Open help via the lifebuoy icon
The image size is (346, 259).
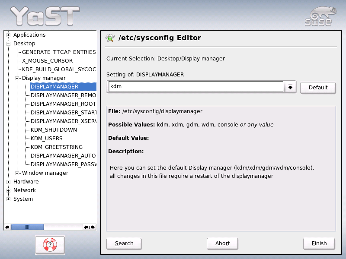[x=50, y=245]
